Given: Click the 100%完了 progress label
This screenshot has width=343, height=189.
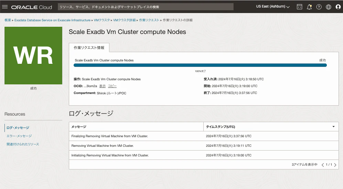Looking at the screenshot, I should (x=200, y=71).
